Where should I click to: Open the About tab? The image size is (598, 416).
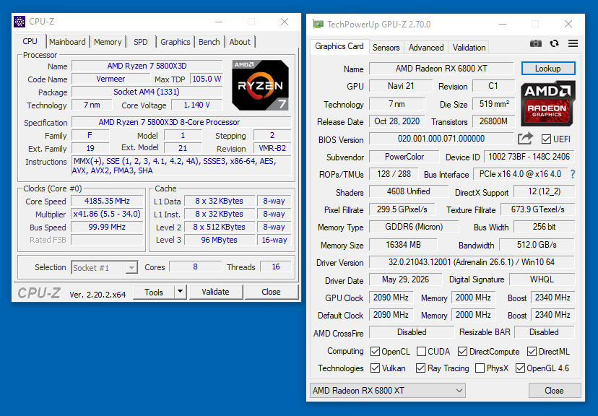tap(240, 42)
